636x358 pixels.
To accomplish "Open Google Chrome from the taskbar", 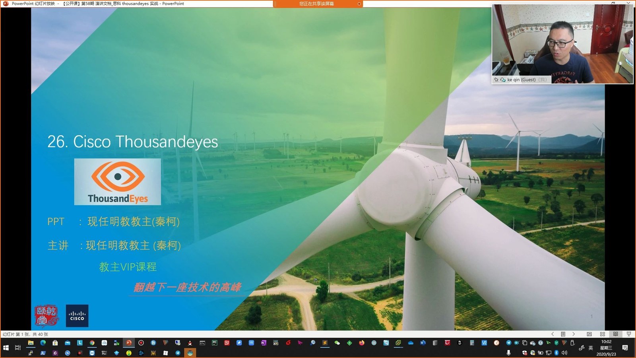I will coord(92,342).
